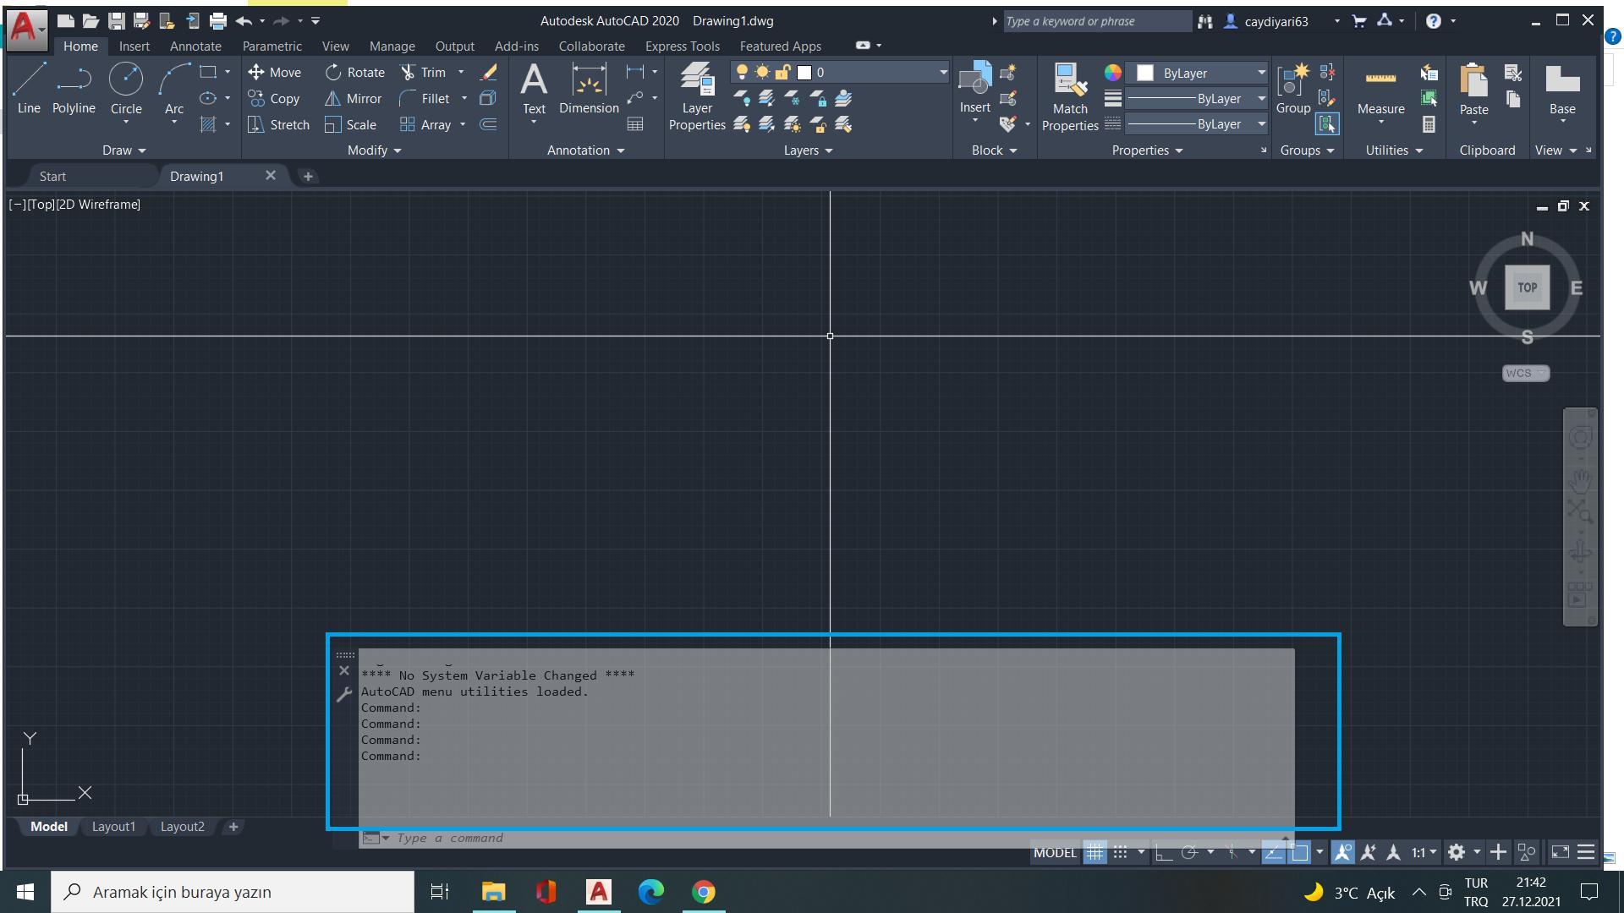Toggle ortho mode in status bar

pos(1164,852)
